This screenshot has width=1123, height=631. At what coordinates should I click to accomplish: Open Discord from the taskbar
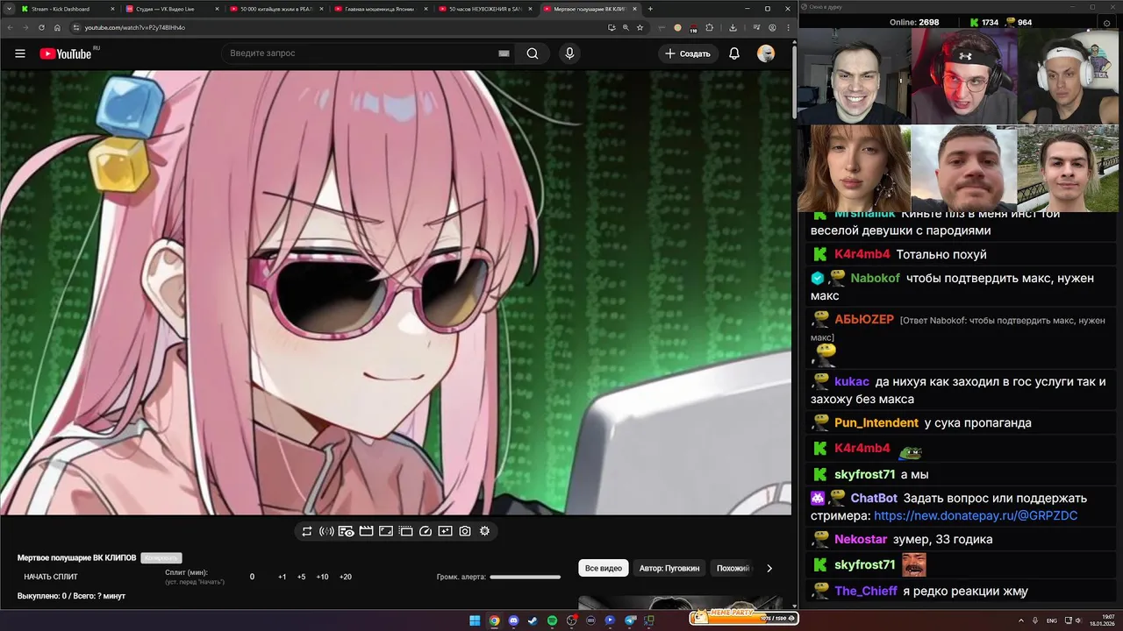(x=513, y=620)
